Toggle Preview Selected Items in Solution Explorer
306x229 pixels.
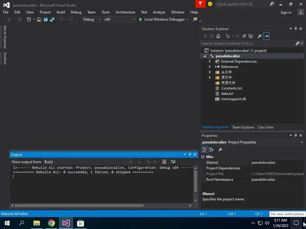(266, 36)
